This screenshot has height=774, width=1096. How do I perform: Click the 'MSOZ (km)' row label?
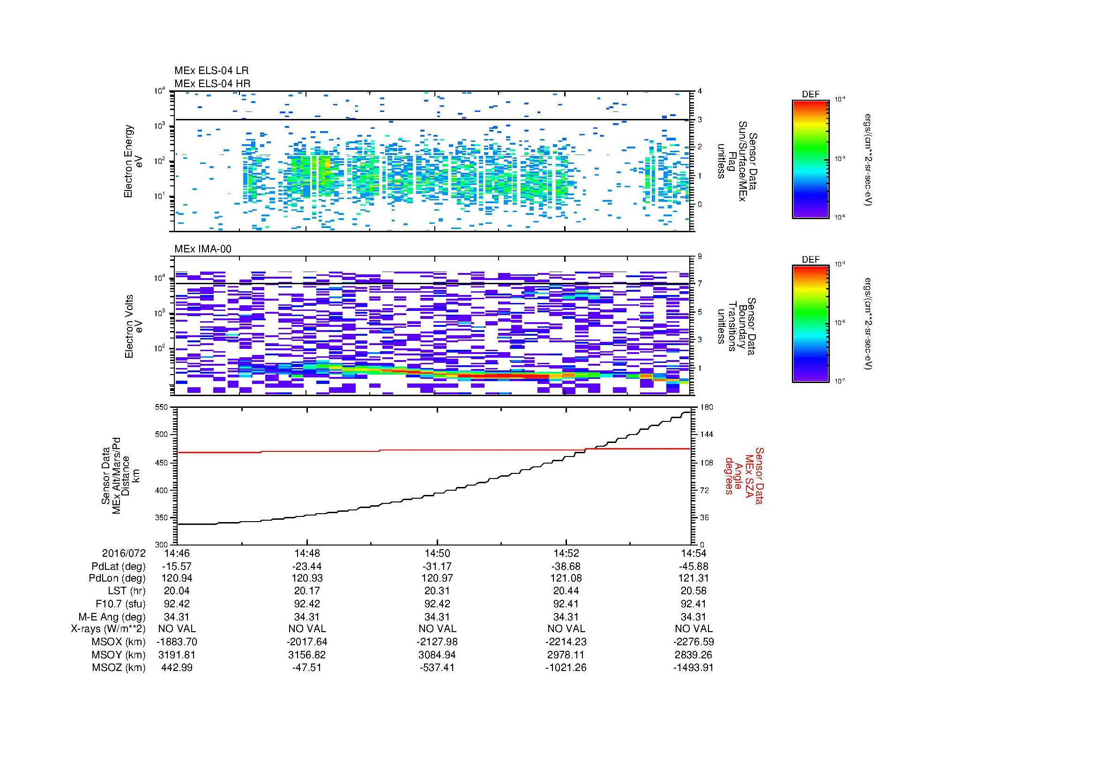click(119, 668)
